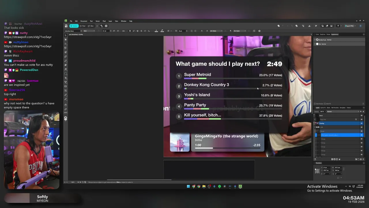This screenshot has height=208, width=369.
Task: Toggle italic text formatting
Action: click(134, 31)
